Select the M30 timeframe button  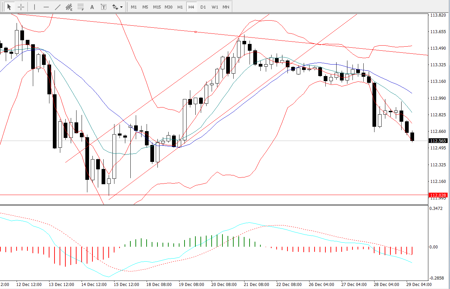tap(168, 7)
